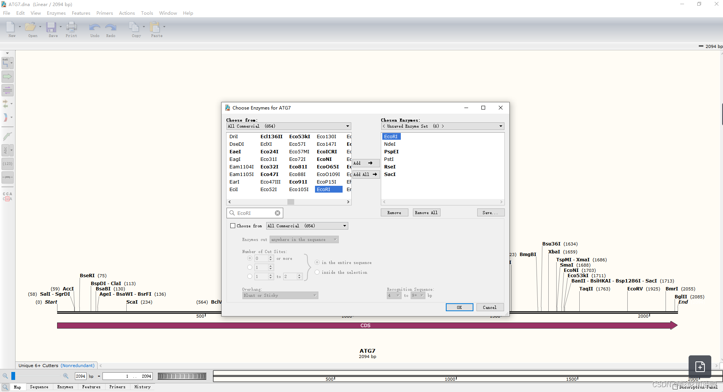Image resolution: width=723 pixels, height=392 pixels.
Task: Toggle the Abc feature names sidebar icon
Action: click(x=5, y=150)
